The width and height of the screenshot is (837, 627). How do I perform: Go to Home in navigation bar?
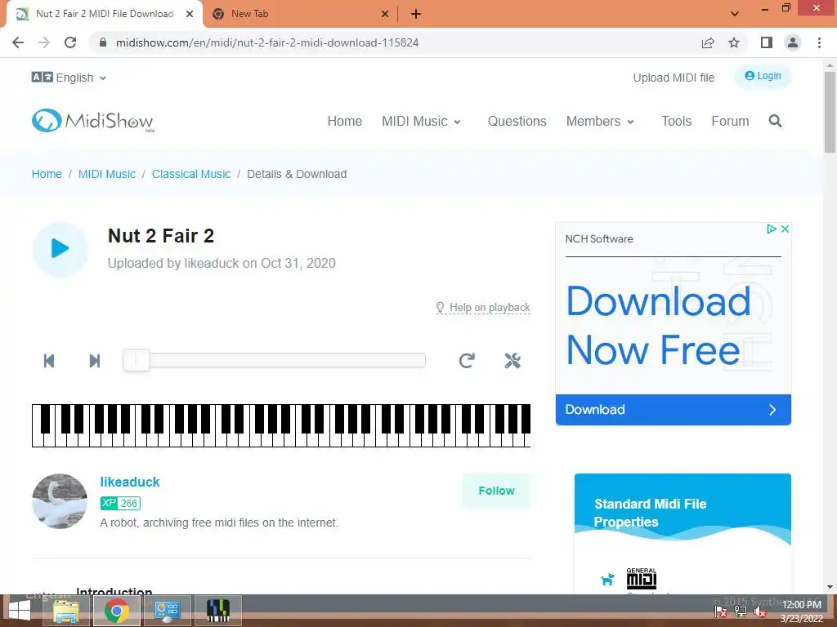(x=345, y=122)
